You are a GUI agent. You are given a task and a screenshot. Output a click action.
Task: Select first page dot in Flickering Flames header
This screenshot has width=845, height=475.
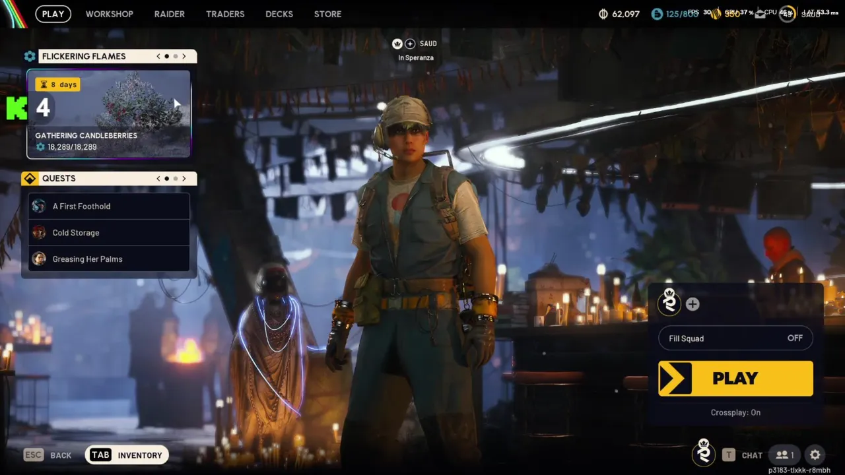tap(167, 57)
